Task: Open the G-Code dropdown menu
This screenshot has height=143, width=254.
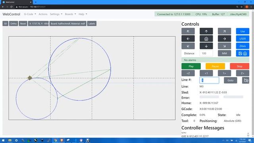Action: (30, 14)
